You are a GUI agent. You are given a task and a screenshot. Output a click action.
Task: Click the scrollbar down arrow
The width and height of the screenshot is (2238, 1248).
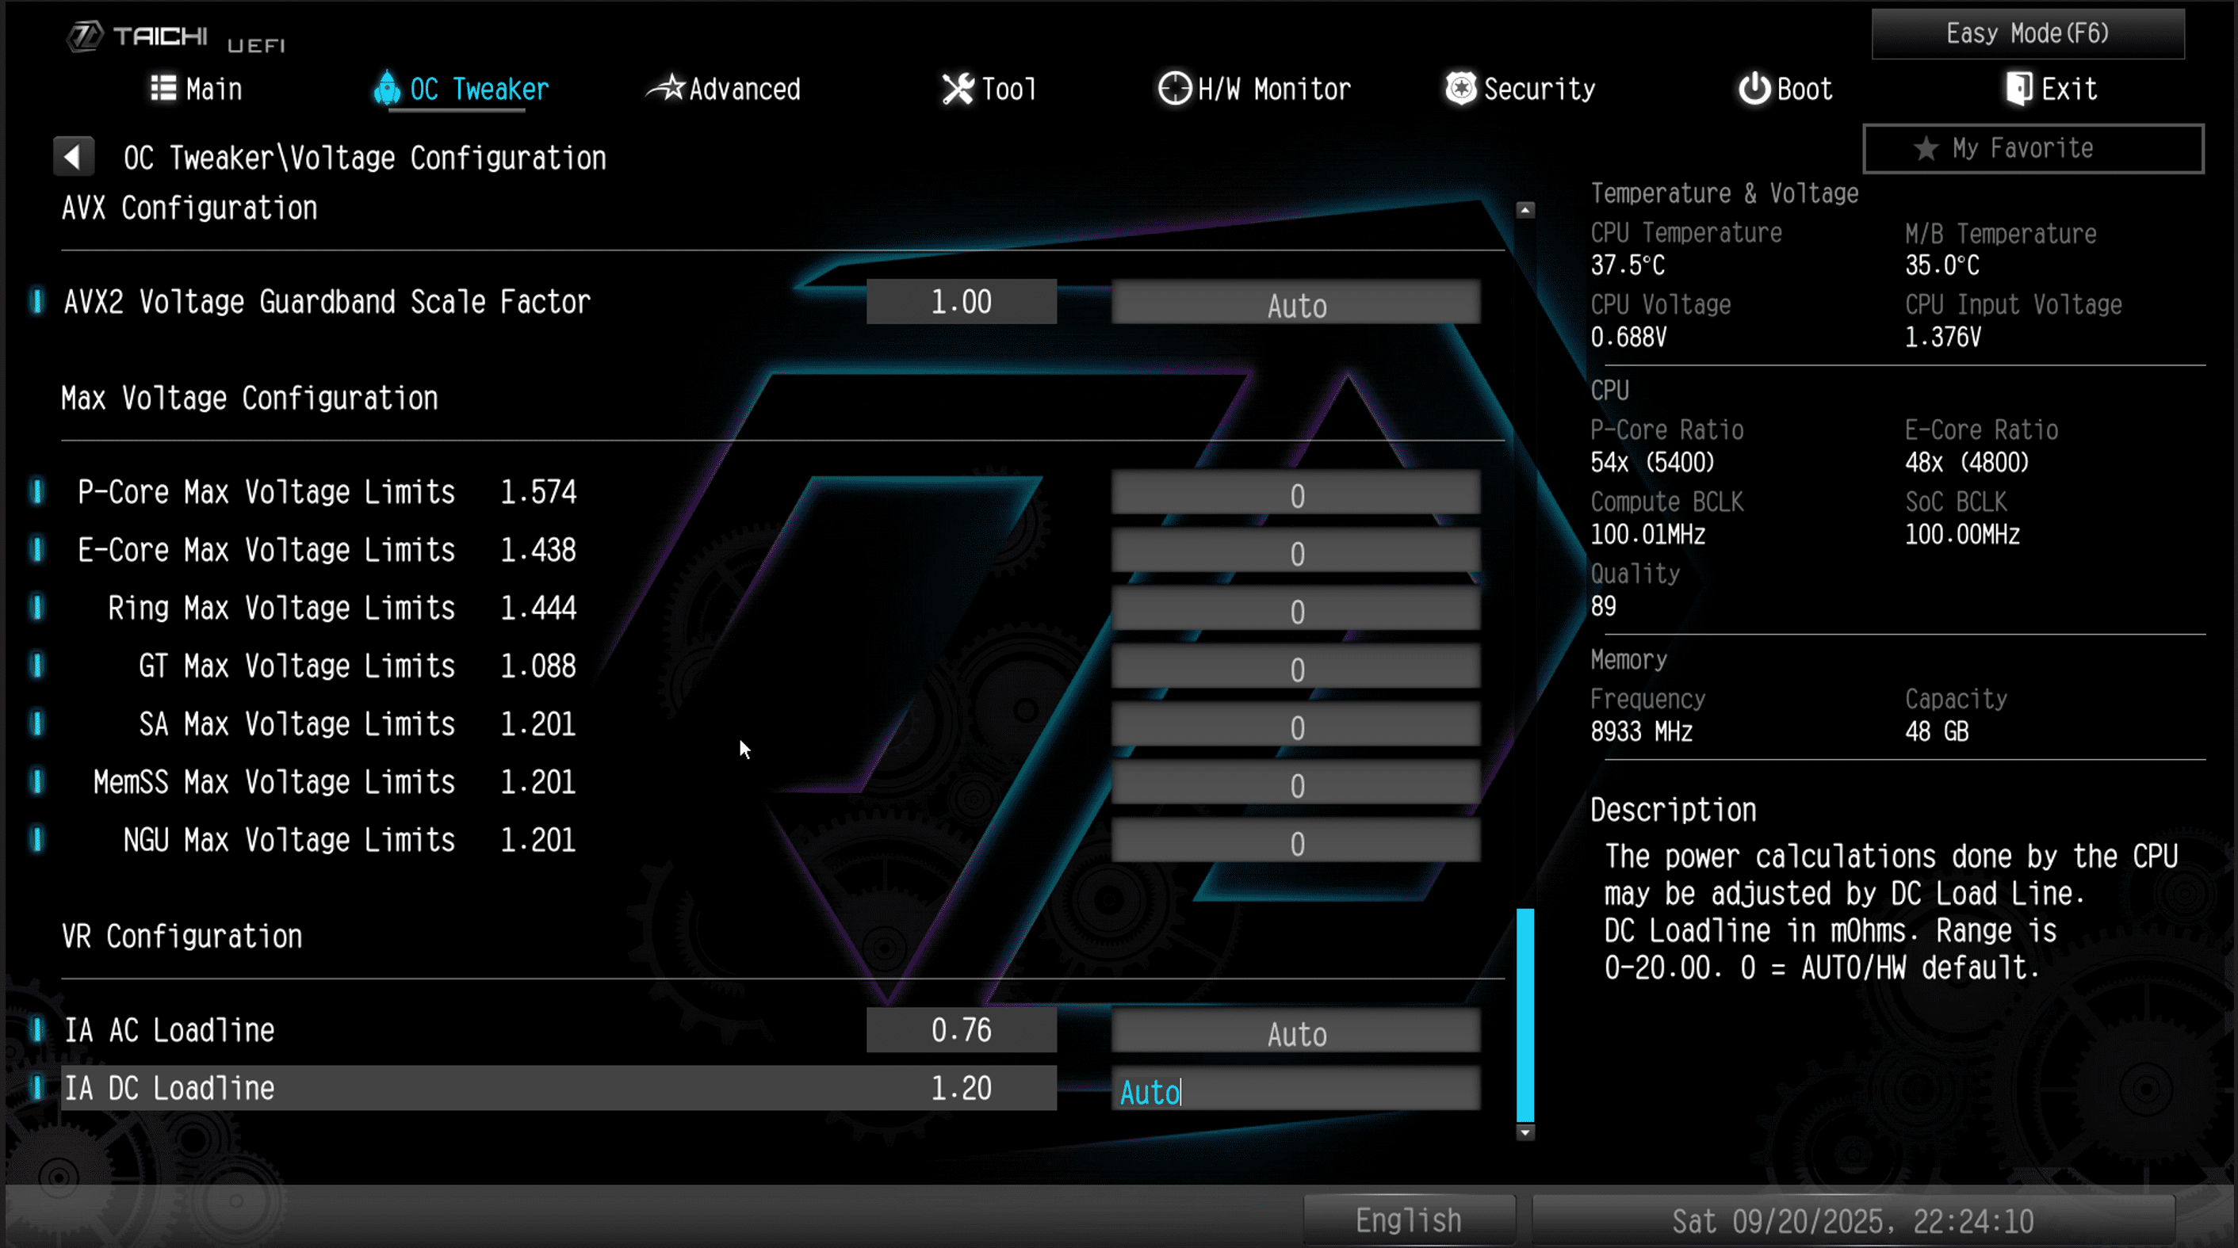coord(1525,1132)
